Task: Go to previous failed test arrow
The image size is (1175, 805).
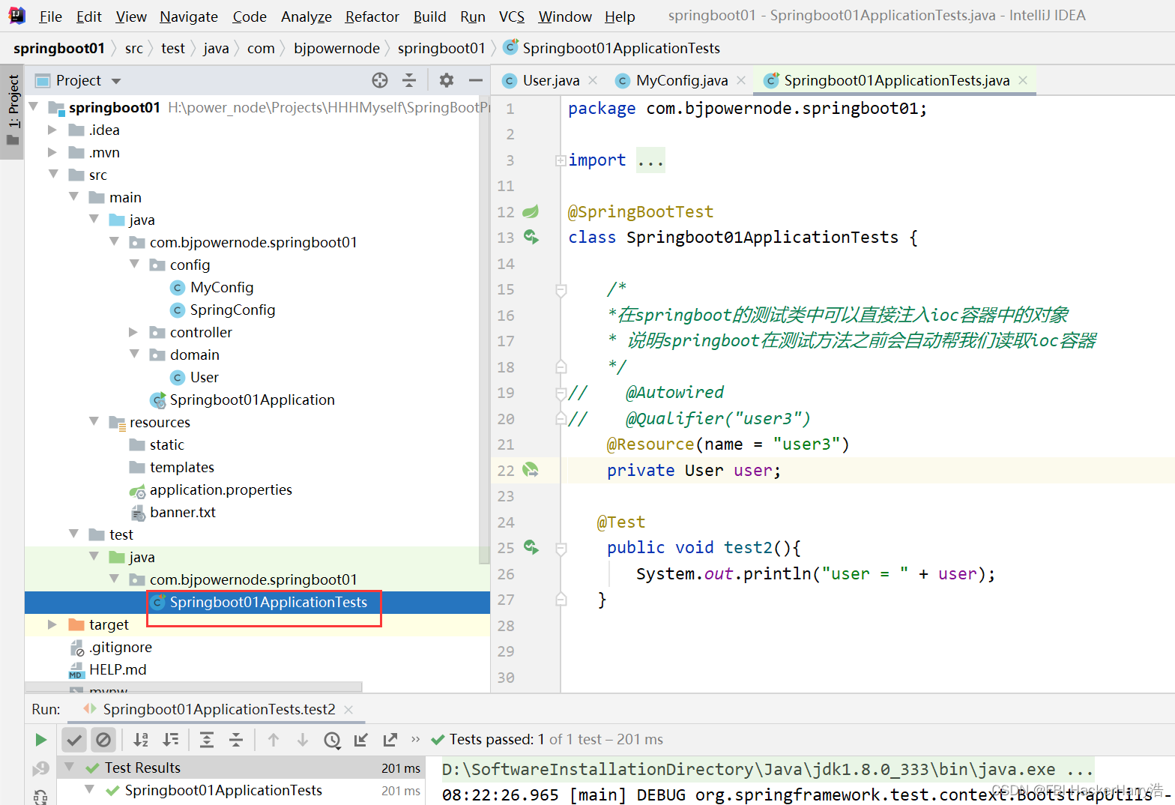Action: tap(274, 740)
